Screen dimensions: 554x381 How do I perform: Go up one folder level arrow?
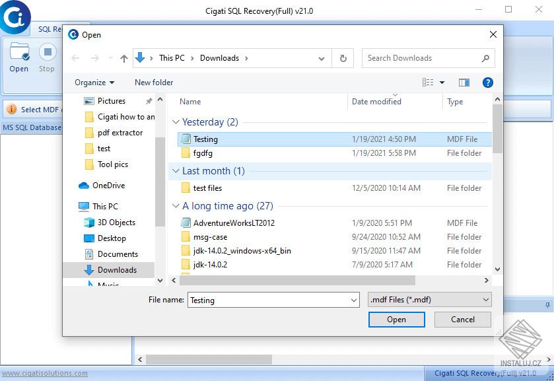pyautogui.click(x=123, y=58)
